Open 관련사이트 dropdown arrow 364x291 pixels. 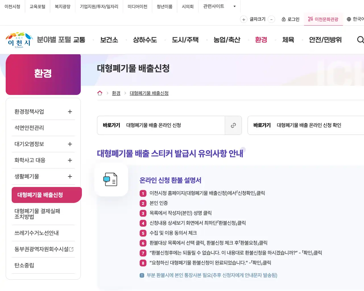(235, 6)
